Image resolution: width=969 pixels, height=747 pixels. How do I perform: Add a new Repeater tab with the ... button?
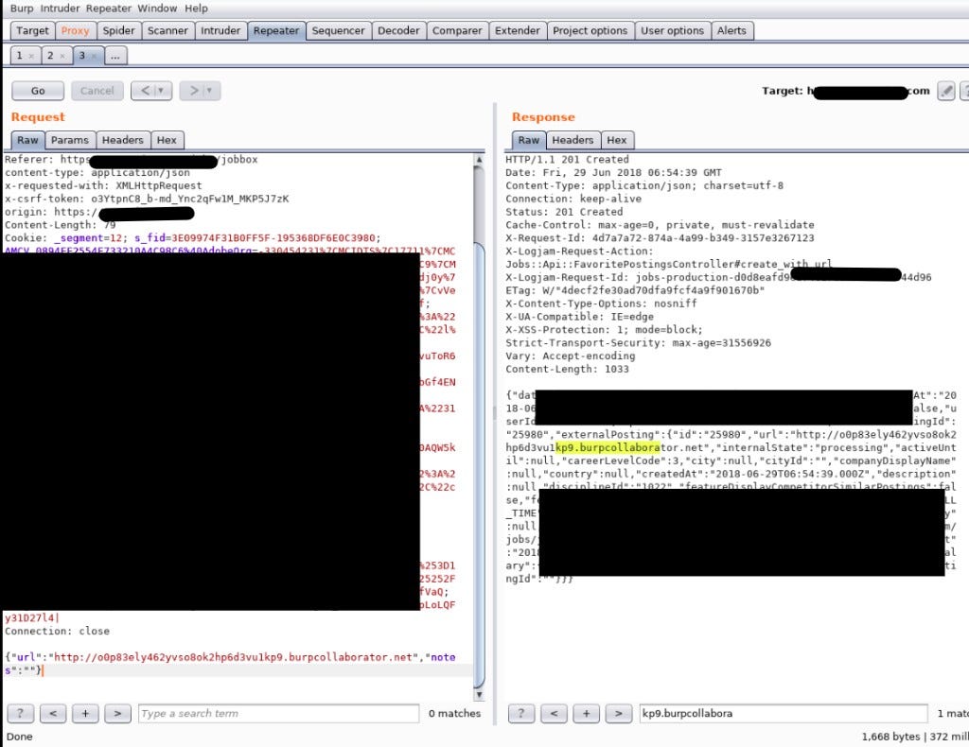click(115, 56)
